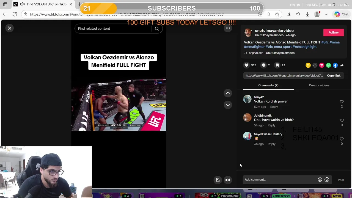Open the emoji picker in comment box
Viewport: 352px width, 198px height.
pyautogui.click(x=327, y=180)
